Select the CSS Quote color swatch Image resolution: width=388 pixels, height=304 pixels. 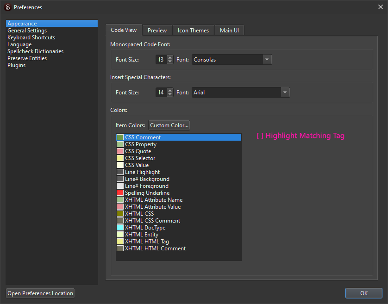coord(120,151)
